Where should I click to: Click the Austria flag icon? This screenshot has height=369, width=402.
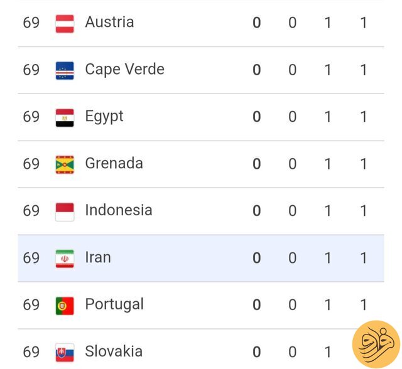[x=65, y=24]
